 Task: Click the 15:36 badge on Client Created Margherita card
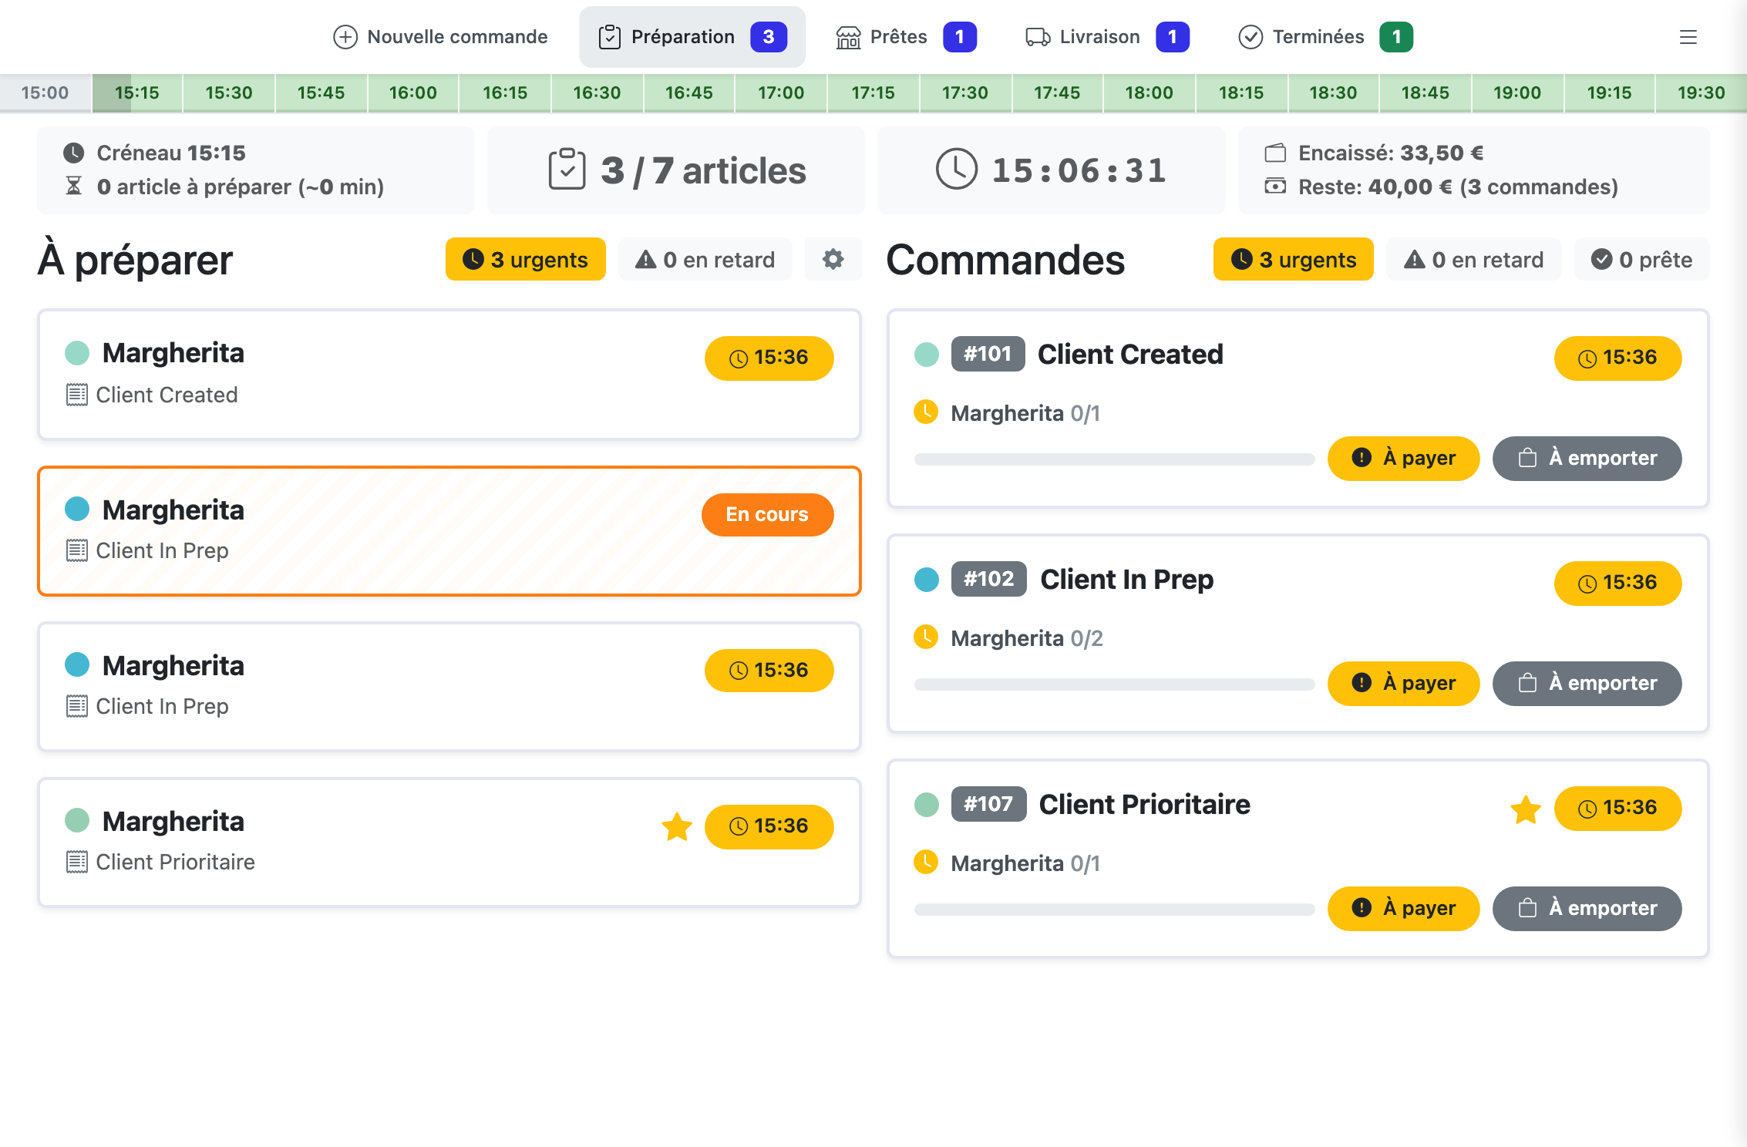point(769,358)
